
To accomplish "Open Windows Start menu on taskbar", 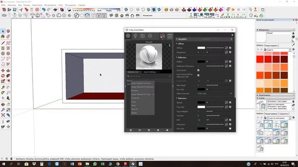I will click(x=3, y=164).
